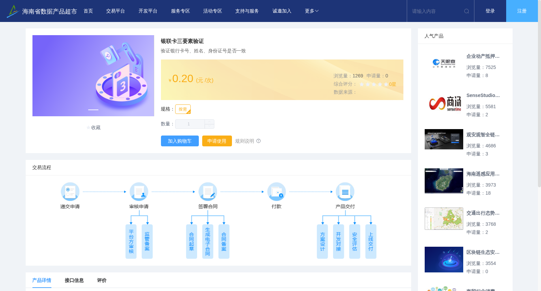The image size is (541, 291).
Task: Click the favorite star icon
Action: 89,128
